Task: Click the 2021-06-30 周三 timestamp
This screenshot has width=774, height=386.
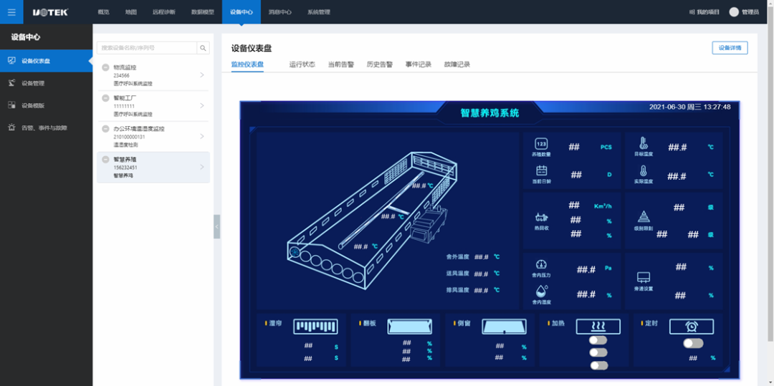Action: [689, 107]
